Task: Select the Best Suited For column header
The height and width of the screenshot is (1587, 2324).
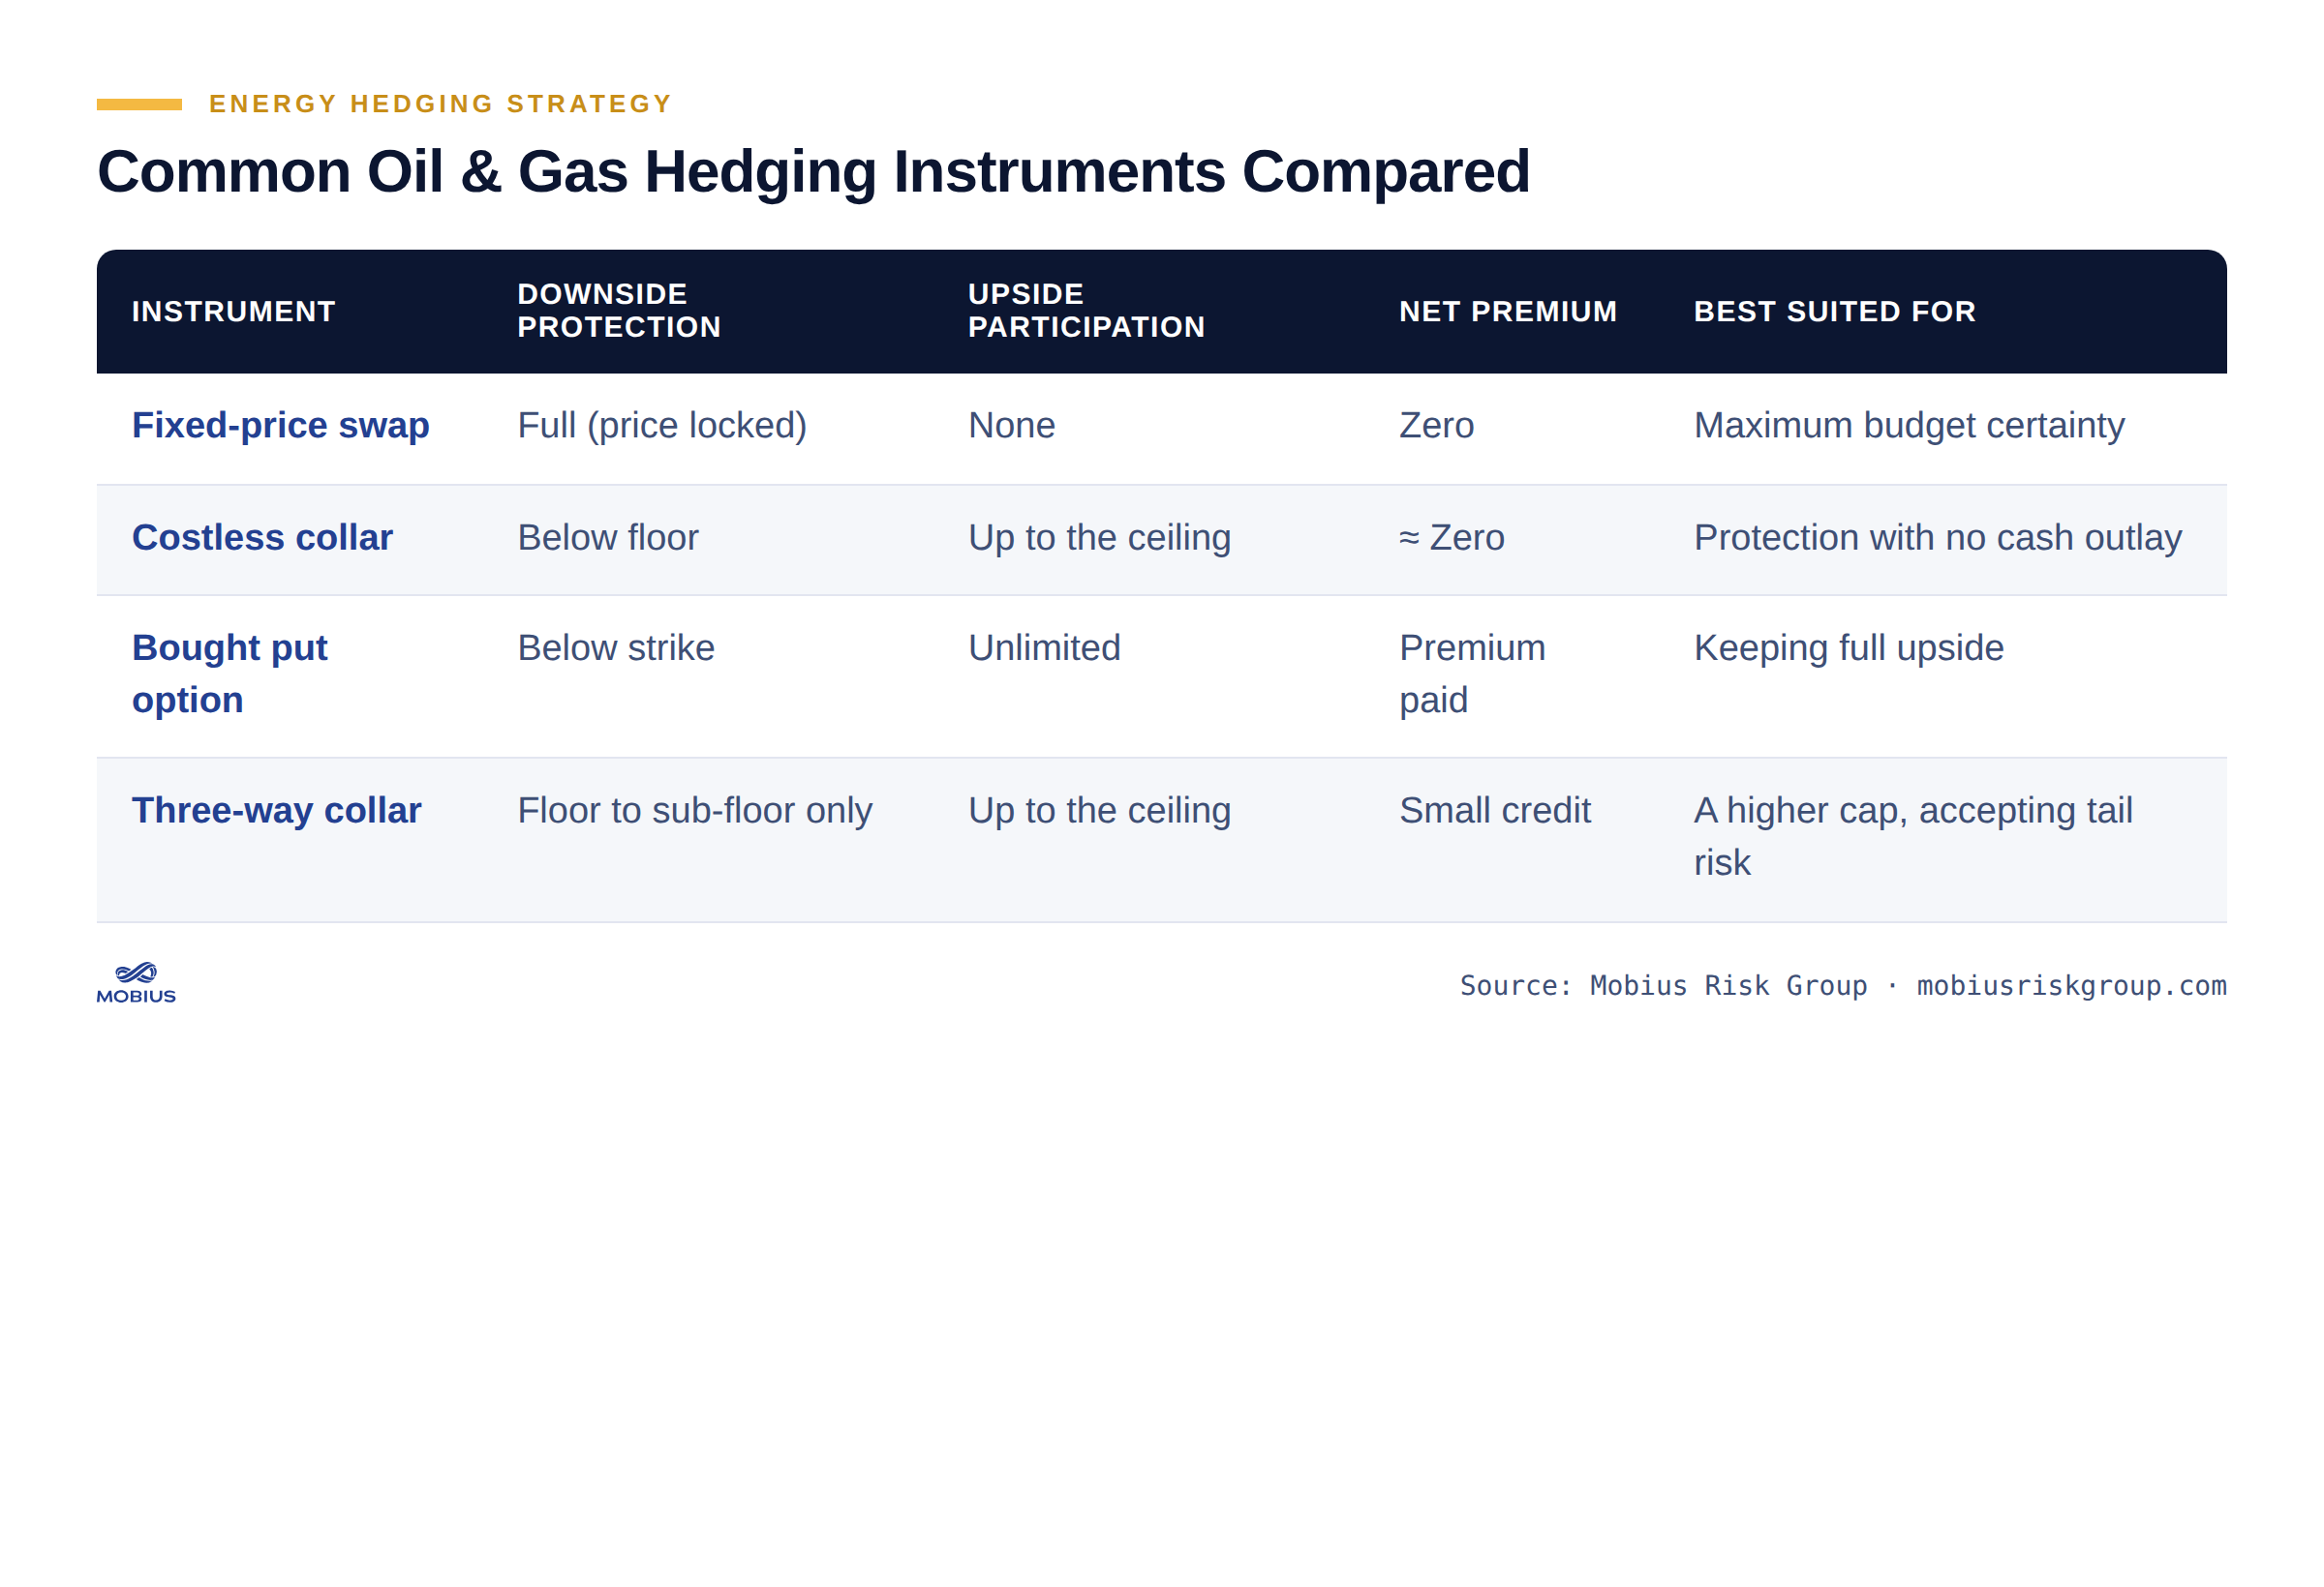Action: tap(1834, 312)
